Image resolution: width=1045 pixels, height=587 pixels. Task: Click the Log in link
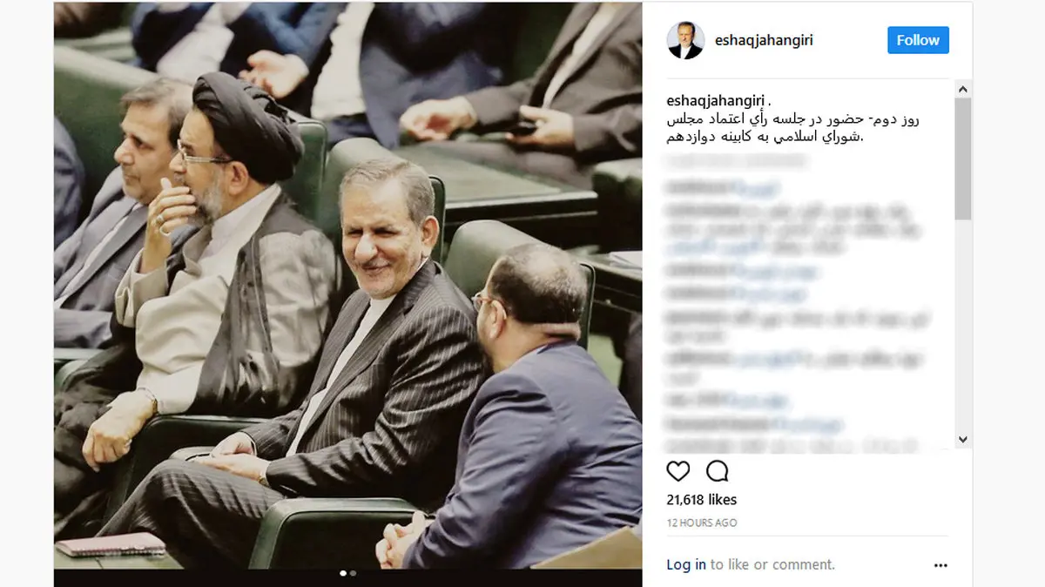[x=686, y=564]
